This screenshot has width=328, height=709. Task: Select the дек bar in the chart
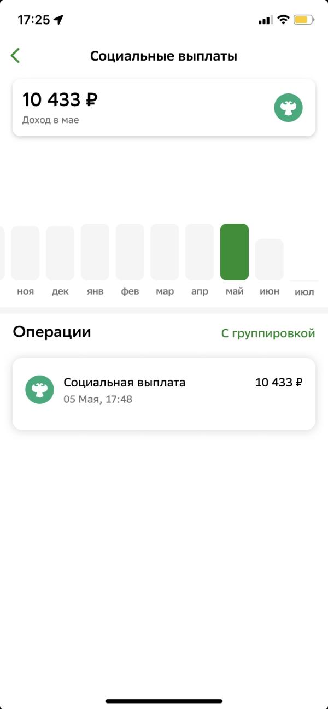(60, 253)
